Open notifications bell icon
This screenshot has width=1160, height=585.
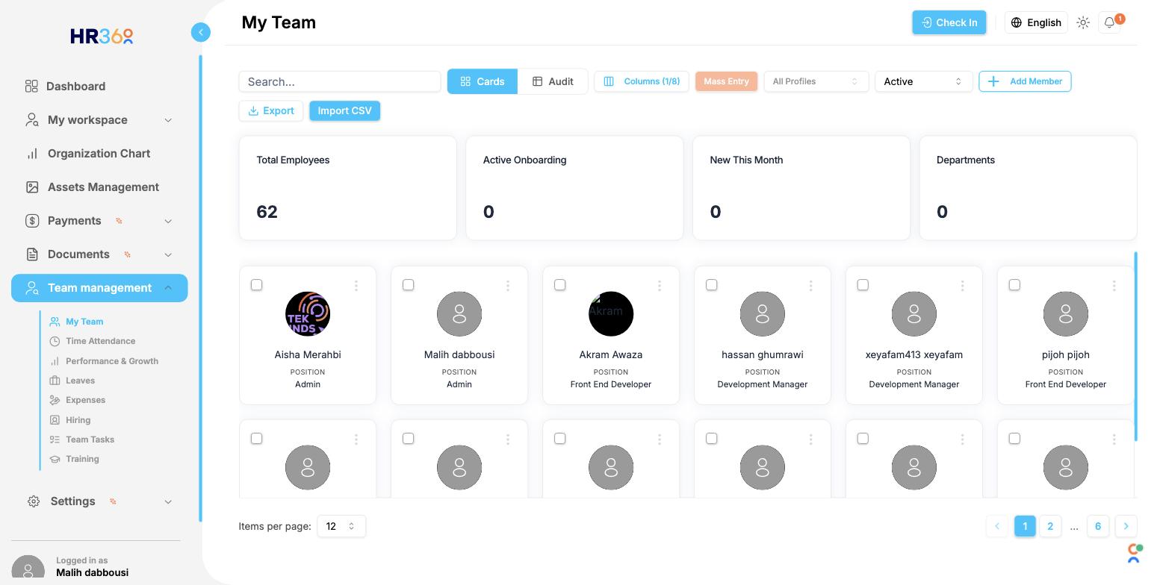(1110, 22)
